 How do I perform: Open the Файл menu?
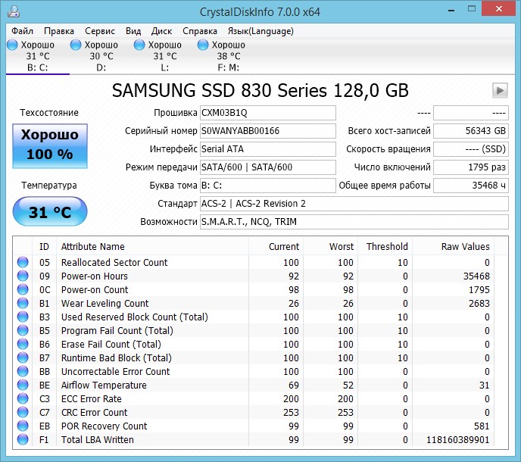pos(22,31)
